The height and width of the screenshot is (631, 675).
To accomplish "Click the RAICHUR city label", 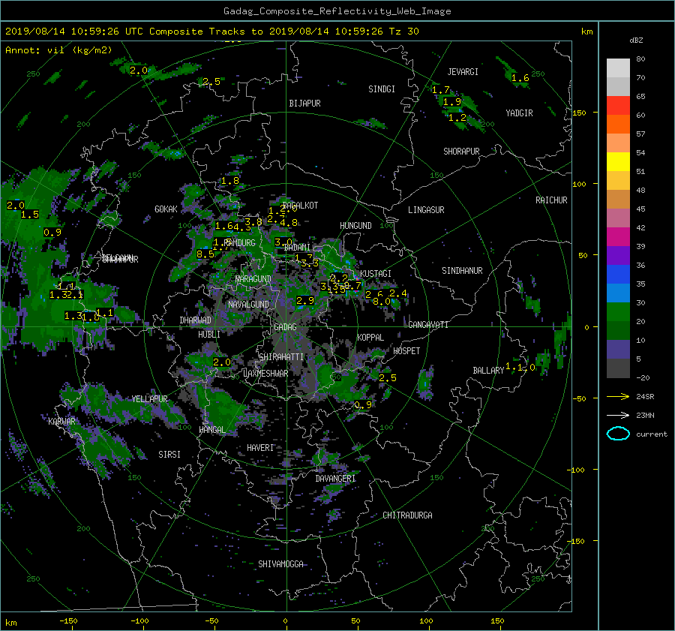I will click(x=551, y=200).
